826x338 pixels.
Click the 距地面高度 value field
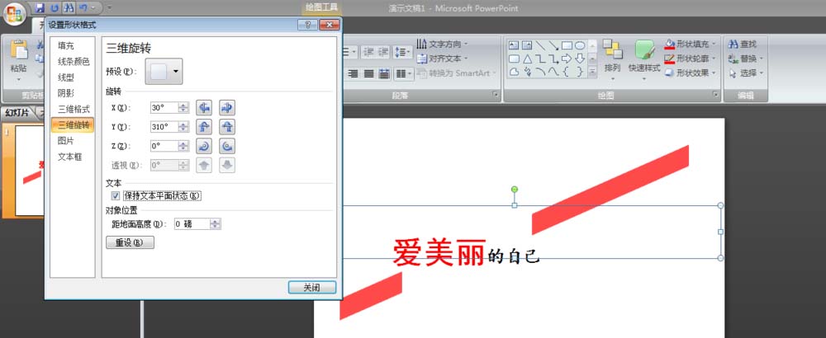click(192, 224)
